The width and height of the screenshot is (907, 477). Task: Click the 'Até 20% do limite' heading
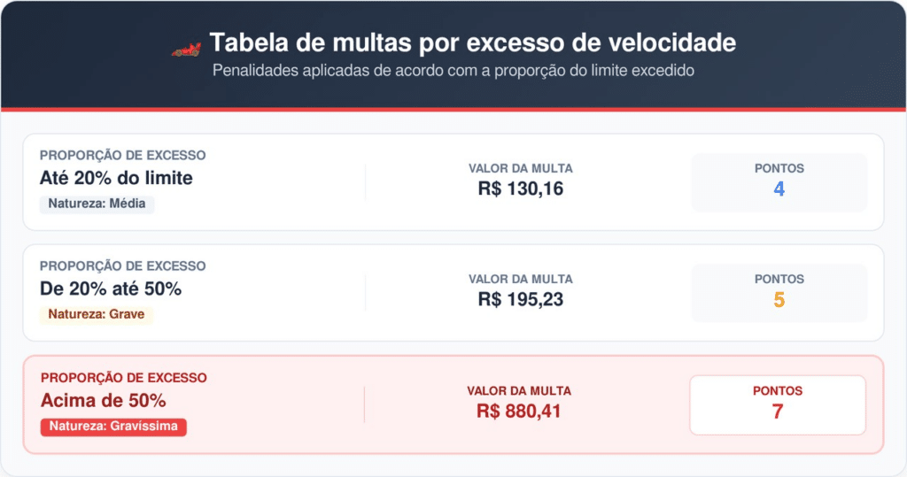pos(116,178)
